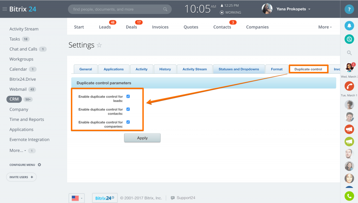Click the Bitrix24 footer logo
The height and width of the screenshot is (203, 358).
(x=105, y=198)
